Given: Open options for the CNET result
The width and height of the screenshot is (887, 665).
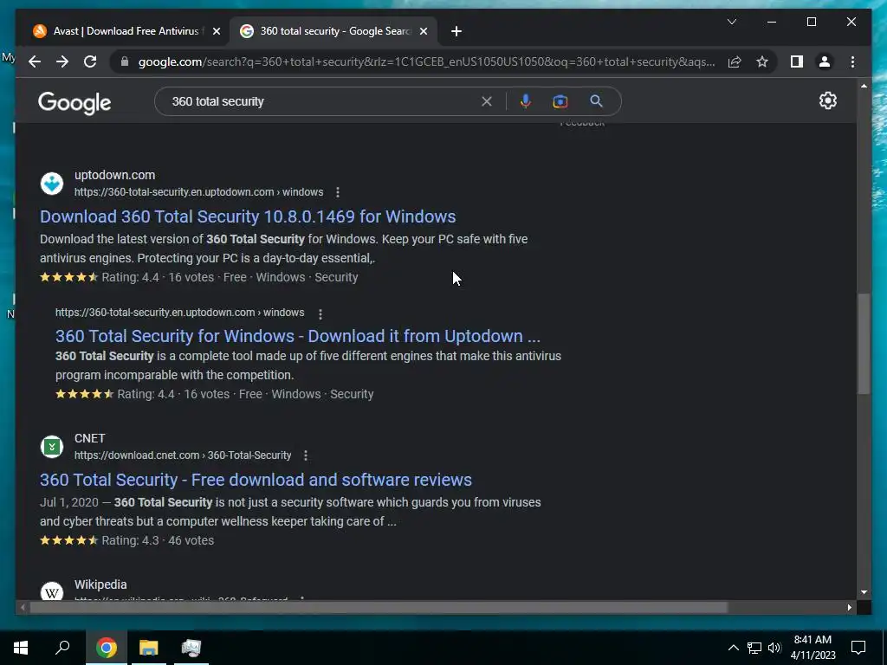Looking at the screenshot, I should [x=306, y=455].
